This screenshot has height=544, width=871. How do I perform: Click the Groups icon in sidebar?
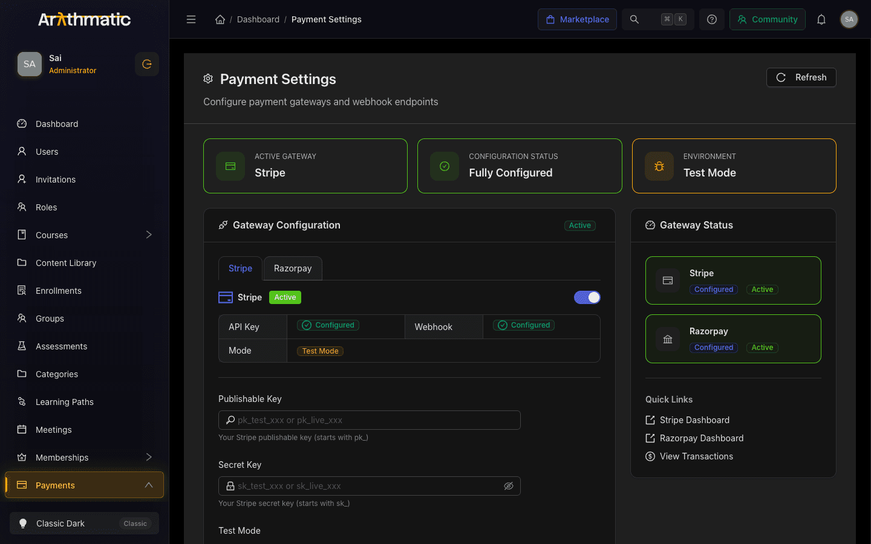22,319
